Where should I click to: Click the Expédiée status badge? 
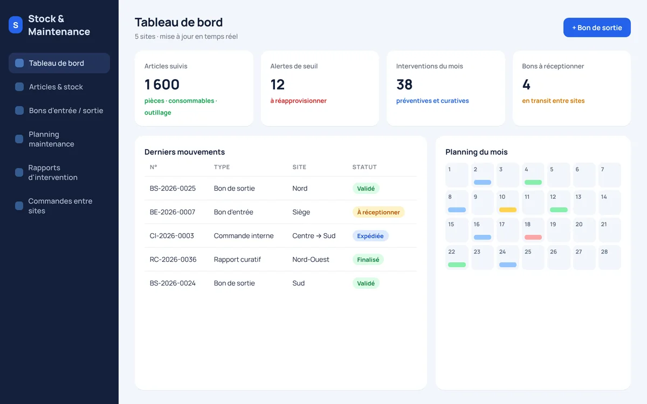[370, 236]
